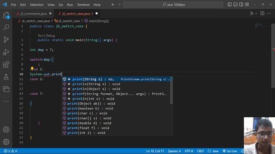Select print(double d) suggestion
The width and height of the screenshot is (275, 154).
click(116, 123)
